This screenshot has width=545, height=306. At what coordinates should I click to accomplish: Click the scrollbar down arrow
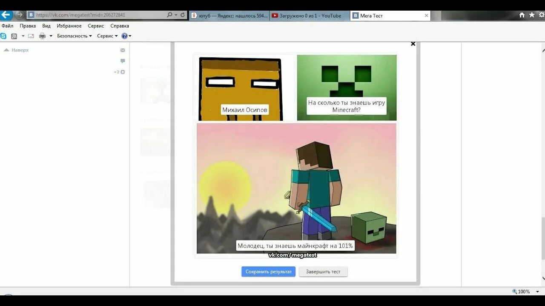(543, 278)
